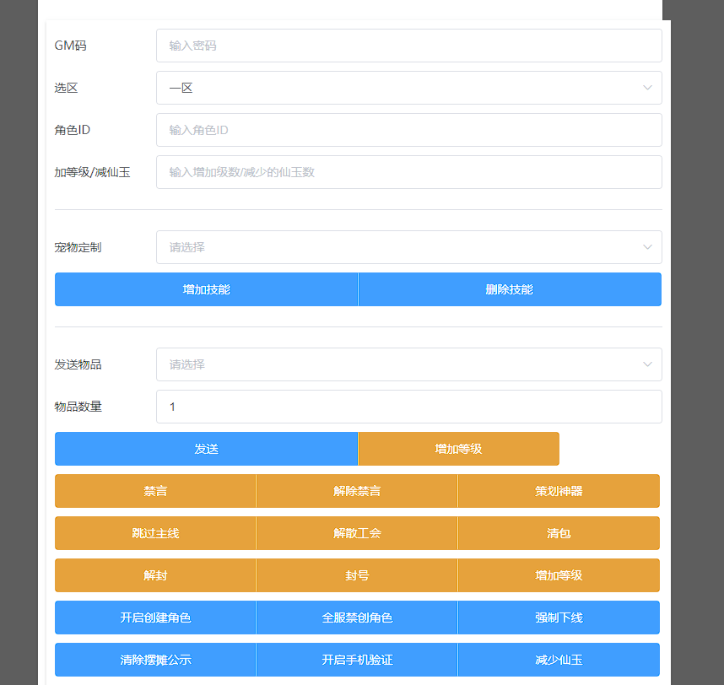The height and width of the screenshot is (685, 724).
Task: Click the 删除技能 button
Action: pyautogui.click(x=510, y=289)
